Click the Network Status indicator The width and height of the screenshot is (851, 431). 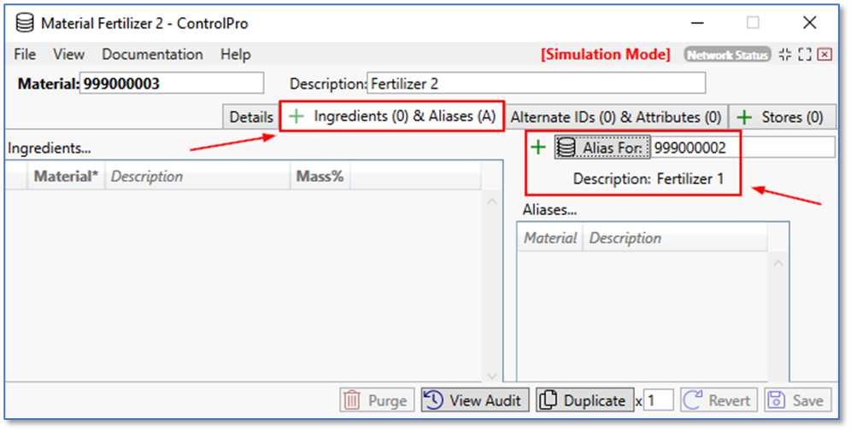tap(727, 55)
